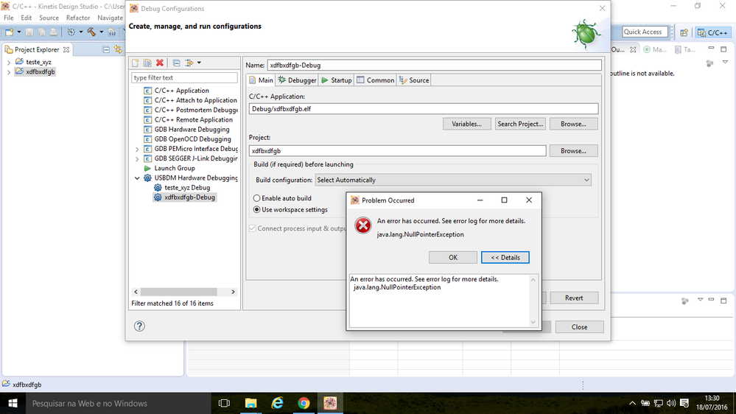Click Browse... next to Project field
736x414 pixels.
[x=574, y=151]
